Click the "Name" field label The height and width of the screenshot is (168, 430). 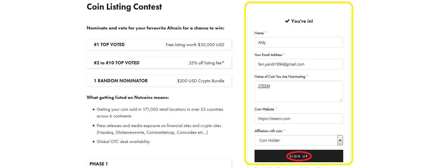tap(259, 33)
